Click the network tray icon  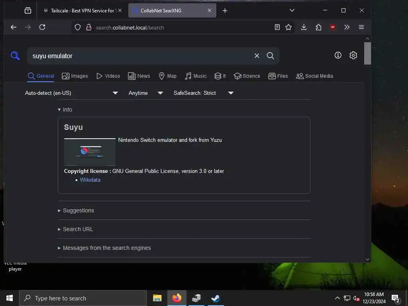(347, 298)
